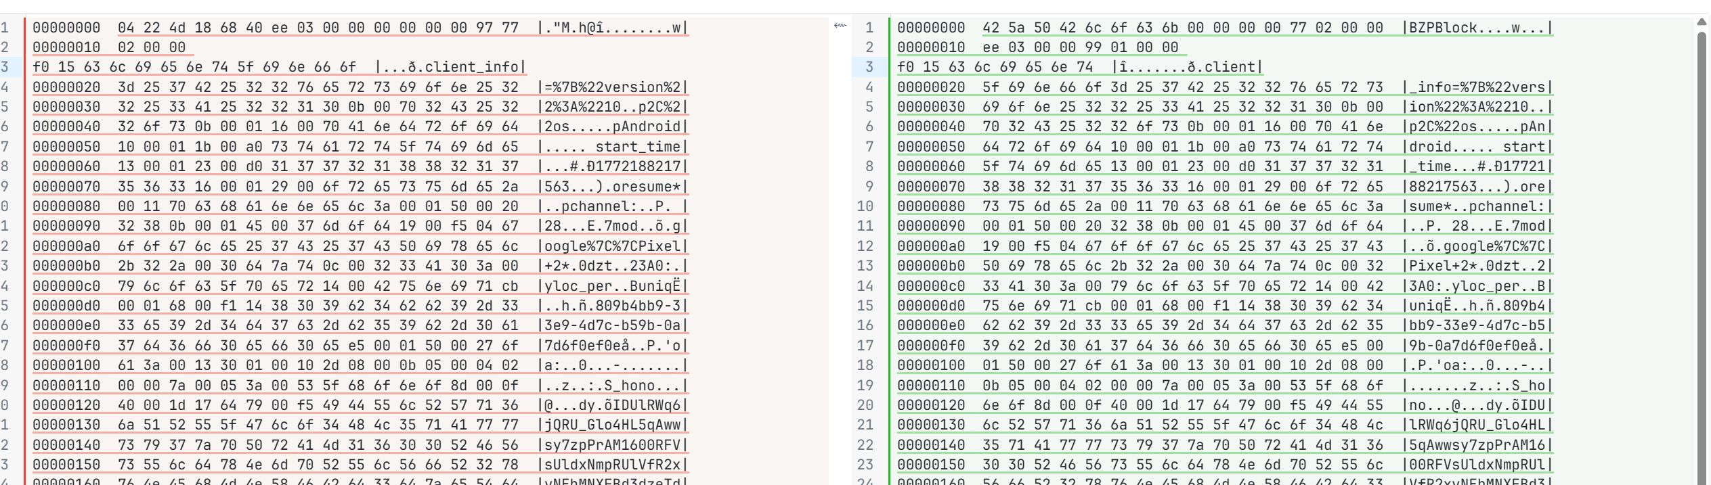
Task: Click the vertical scrollbar thumb
Action: pos(1702,257)
